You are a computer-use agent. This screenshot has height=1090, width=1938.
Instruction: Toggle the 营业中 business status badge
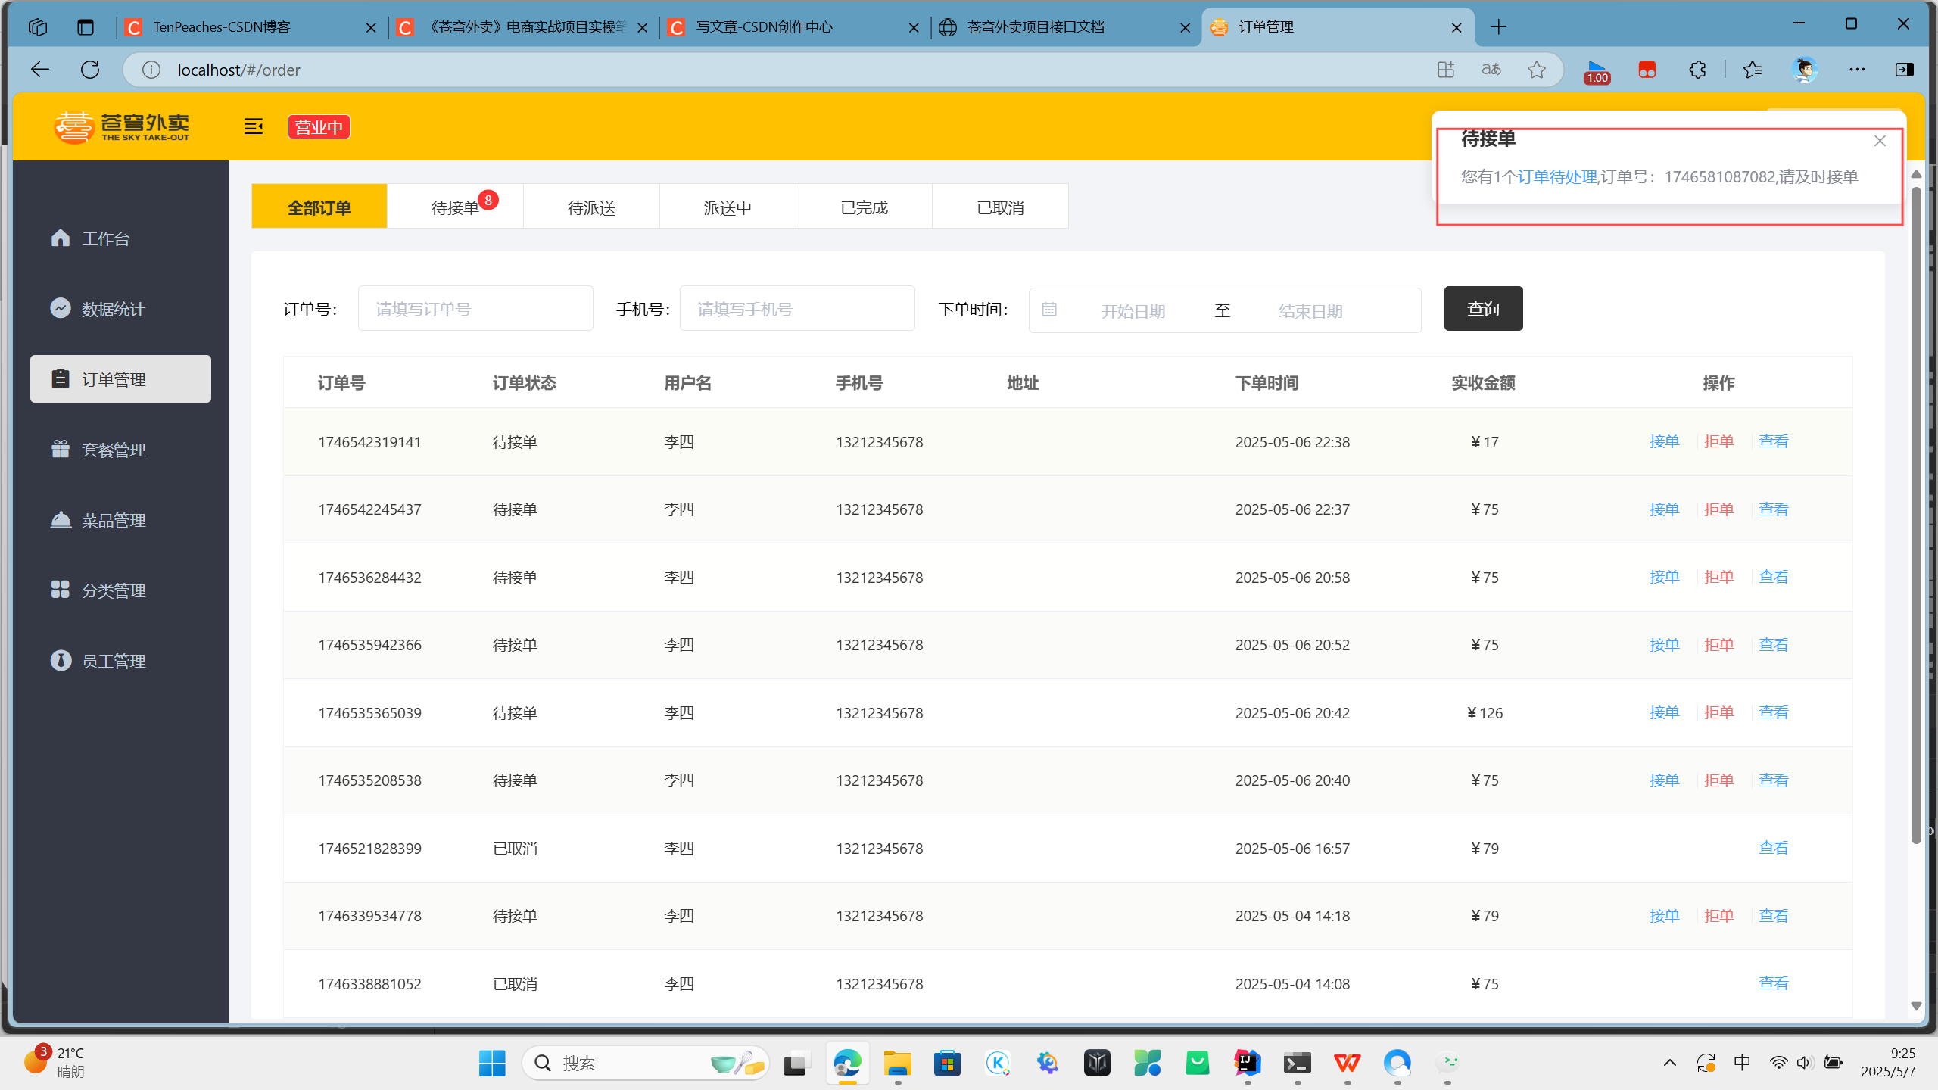[319, 126]
